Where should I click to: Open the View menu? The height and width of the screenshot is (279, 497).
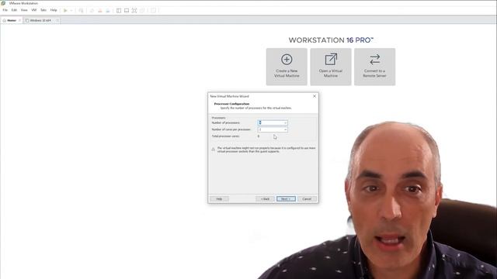24,10
